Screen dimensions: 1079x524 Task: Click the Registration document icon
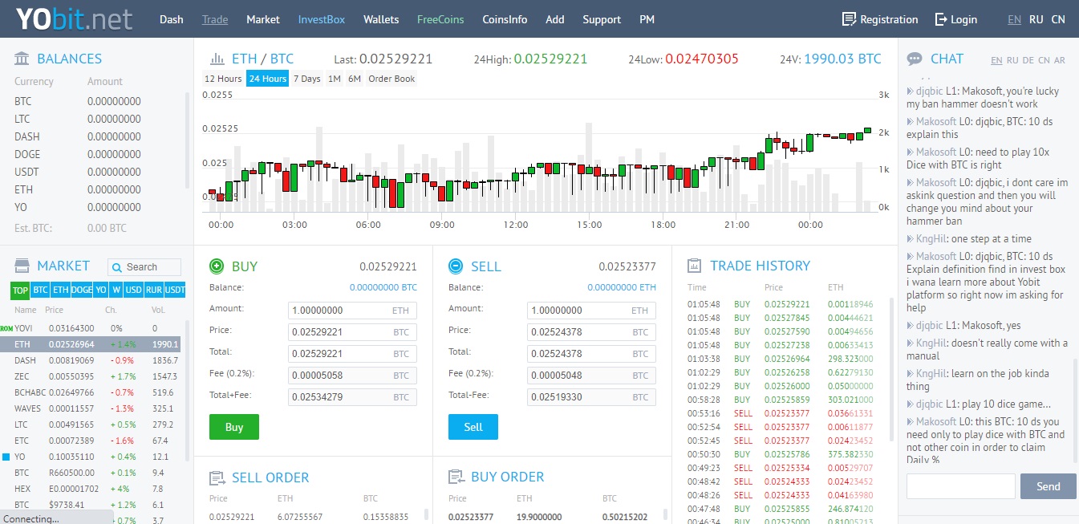849,19
